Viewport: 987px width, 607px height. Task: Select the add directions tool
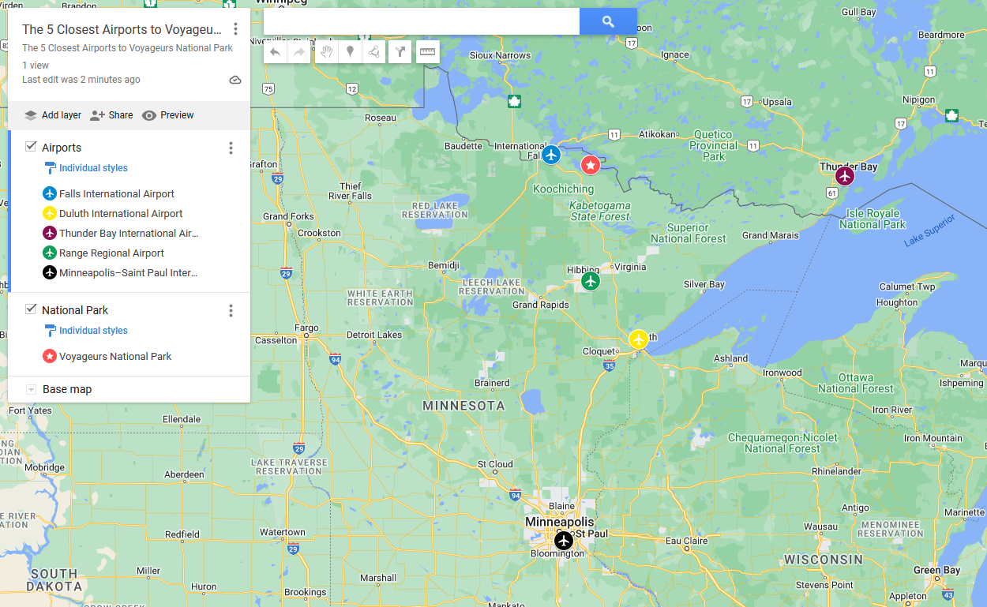(x=400, y=52)
